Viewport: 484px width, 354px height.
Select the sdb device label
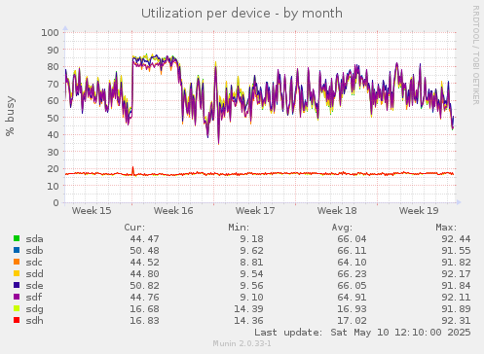(x=34, y=251)
